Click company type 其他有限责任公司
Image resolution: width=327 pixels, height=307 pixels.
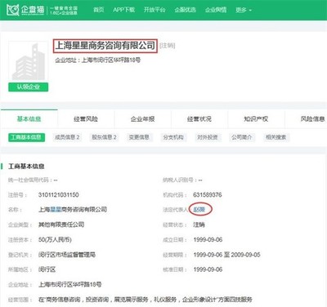coord(61,225)
